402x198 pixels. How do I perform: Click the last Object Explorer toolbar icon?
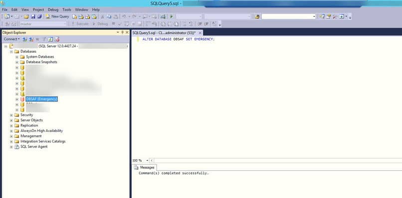[x=57, y=39]
